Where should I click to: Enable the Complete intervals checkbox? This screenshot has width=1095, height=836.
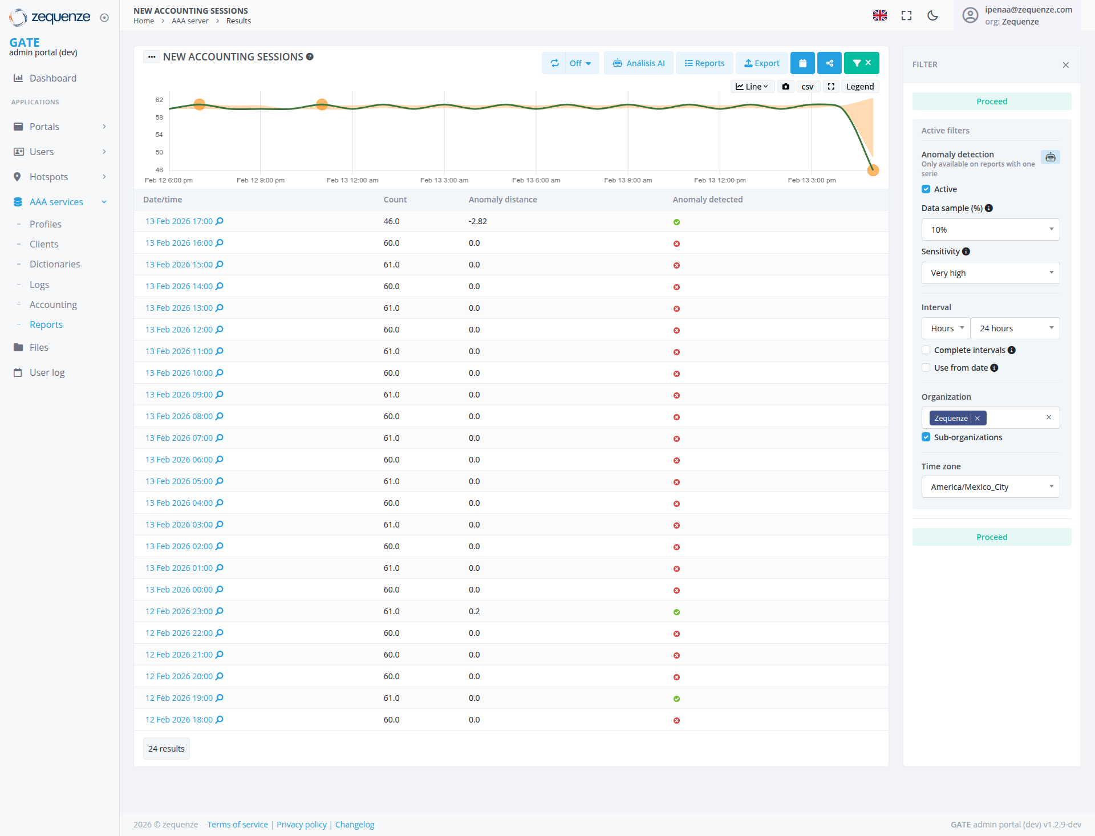click(x=926, y=350)
